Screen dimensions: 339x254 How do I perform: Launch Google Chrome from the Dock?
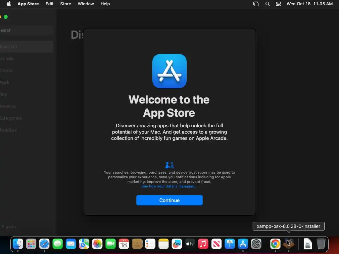click(275, 244)
